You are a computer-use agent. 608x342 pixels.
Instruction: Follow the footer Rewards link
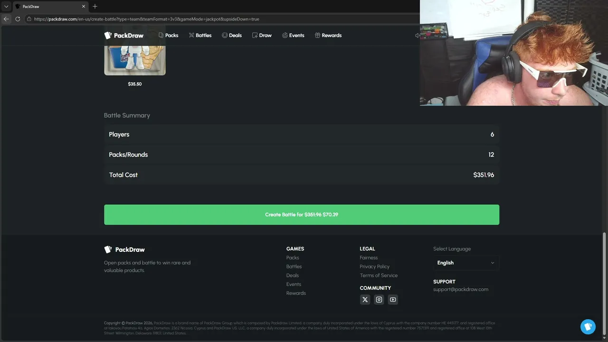point(296,293)
